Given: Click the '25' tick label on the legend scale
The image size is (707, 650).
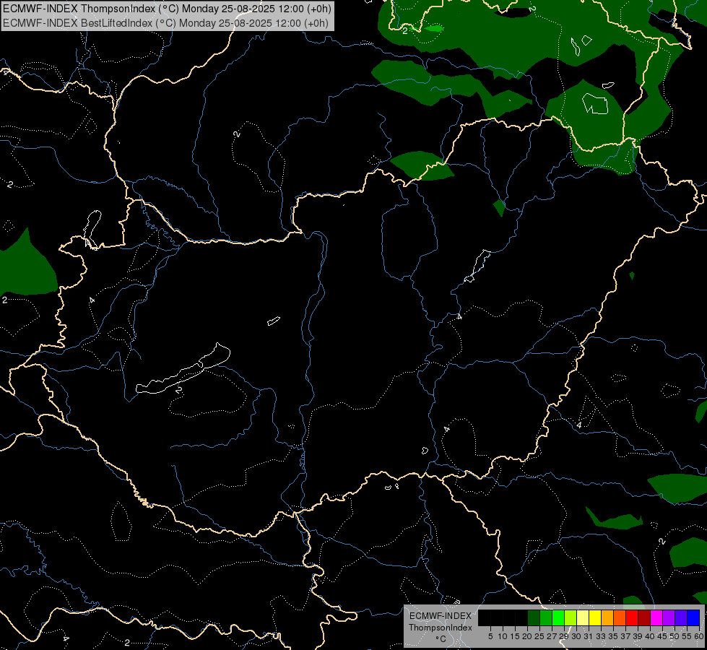Looking at the screenshot, I should (539, 636).
